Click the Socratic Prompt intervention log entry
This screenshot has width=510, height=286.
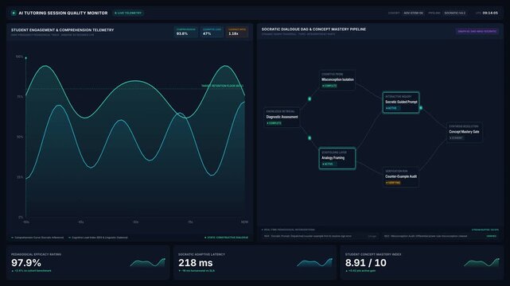[321, 236]
